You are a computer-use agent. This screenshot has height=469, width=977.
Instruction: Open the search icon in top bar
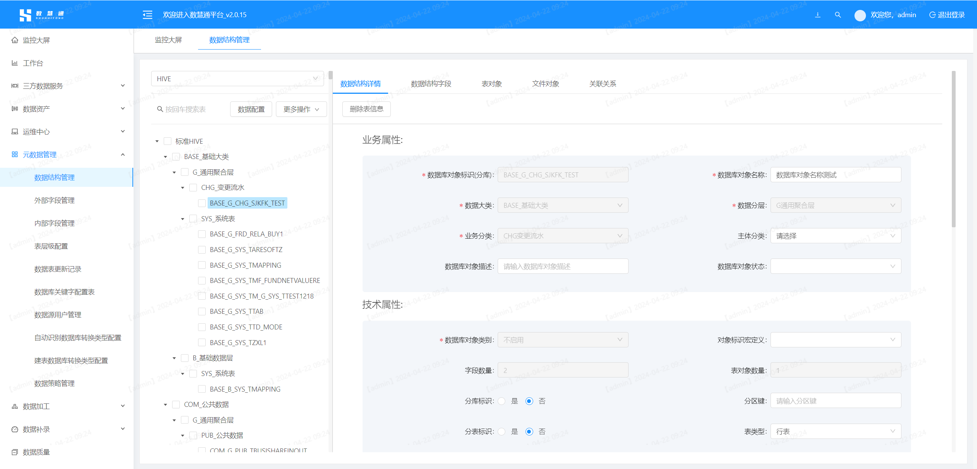click(x=838, y=15)
